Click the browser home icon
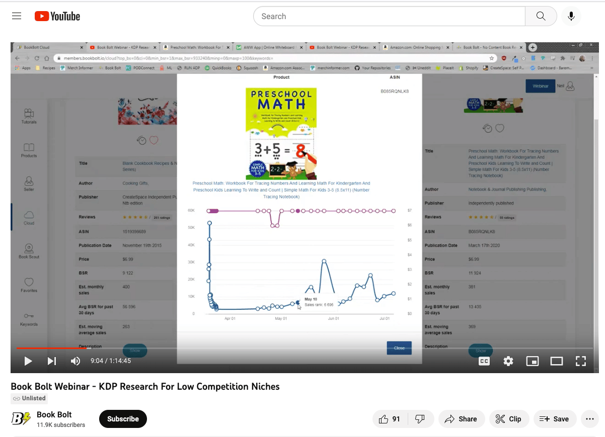The height and width of the screenshot is (437, 605). (46, 58)
